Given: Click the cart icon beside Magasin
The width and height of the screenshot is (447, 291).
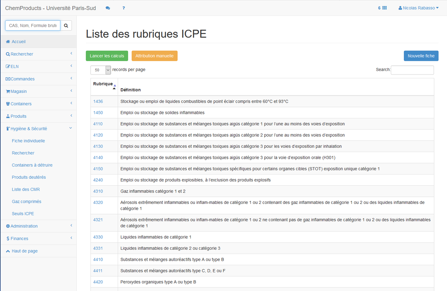Looking at the screenshot, I should pos(8,92).
